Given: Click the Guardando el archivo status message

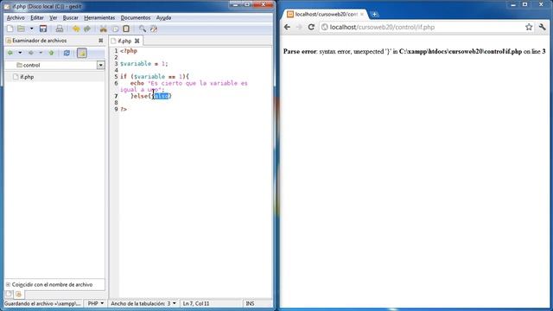Looking at the screenshot, I should click(42, 303).
